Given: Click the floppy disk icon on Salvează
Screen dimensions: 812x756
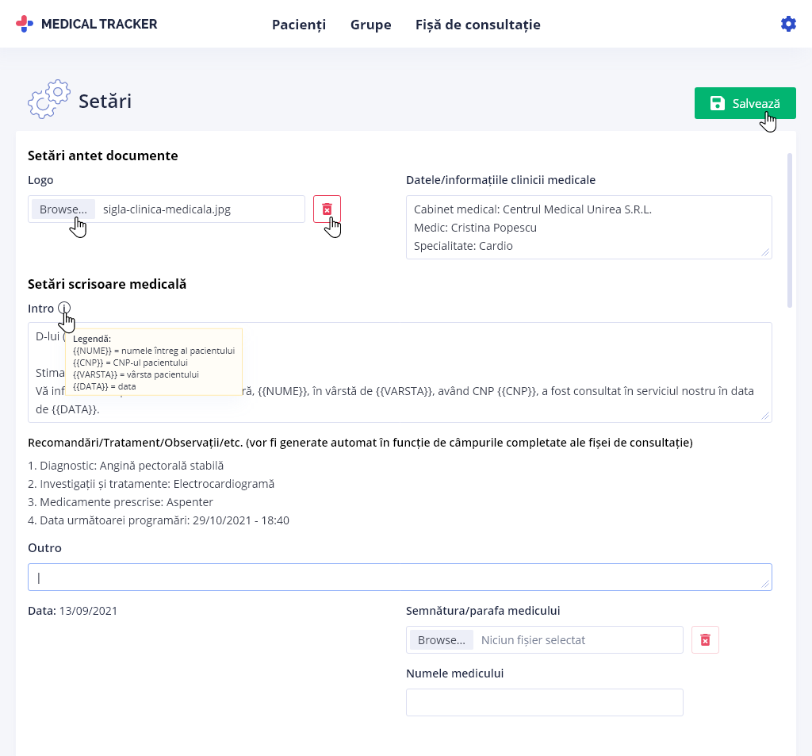Looking at the screenshot, I should coord(717,103).
